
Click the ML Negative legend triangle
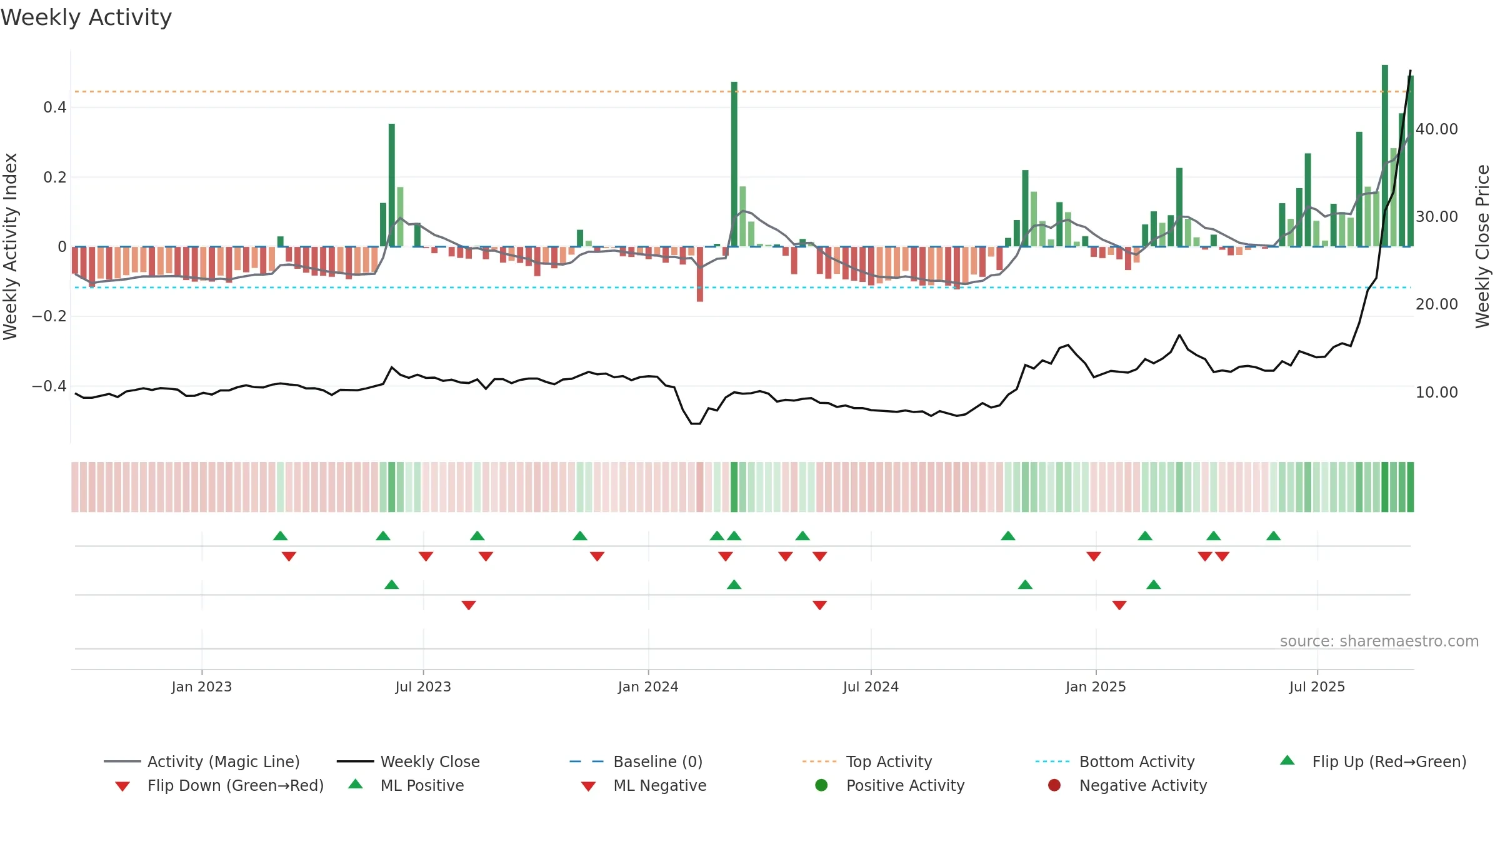588,786
